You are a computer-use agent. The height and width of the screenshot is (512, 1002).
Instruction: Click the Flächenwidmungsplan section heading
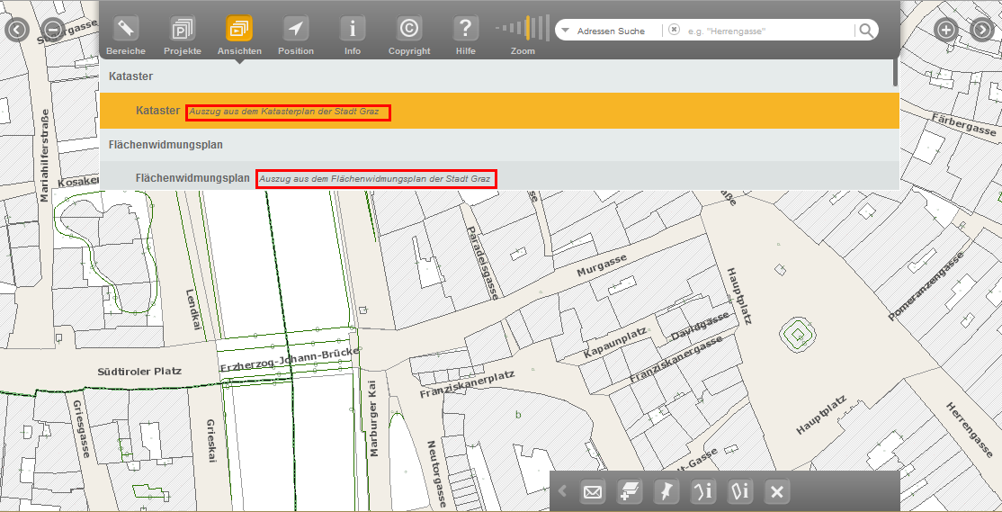point(166,145)
